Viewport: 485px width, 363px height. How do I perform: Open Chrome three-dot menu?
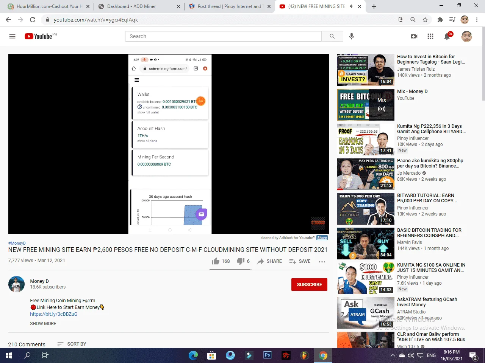click(477, 20)
